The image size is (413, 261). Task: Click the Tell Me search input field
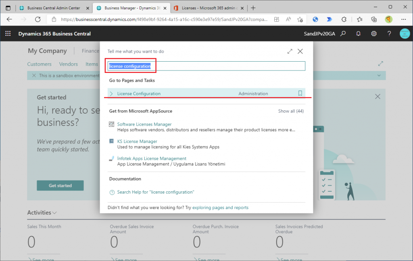click(206, 66)
